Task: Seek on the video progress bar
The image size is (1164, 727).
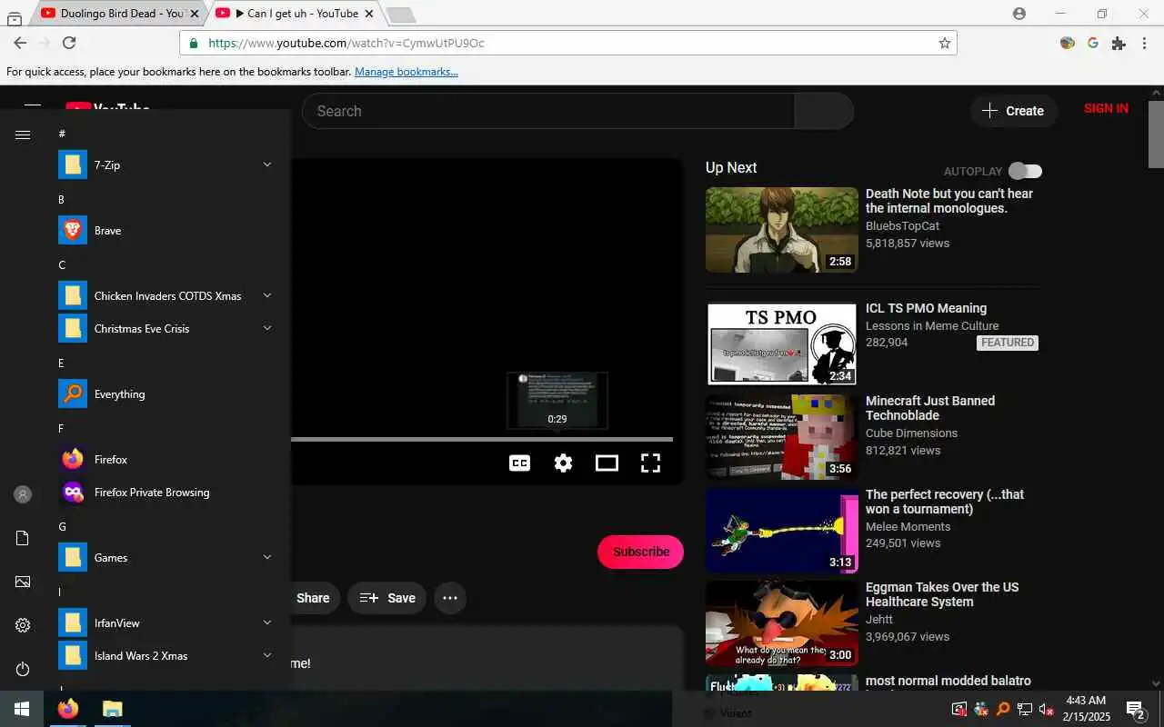Action: tap(482, 439)
